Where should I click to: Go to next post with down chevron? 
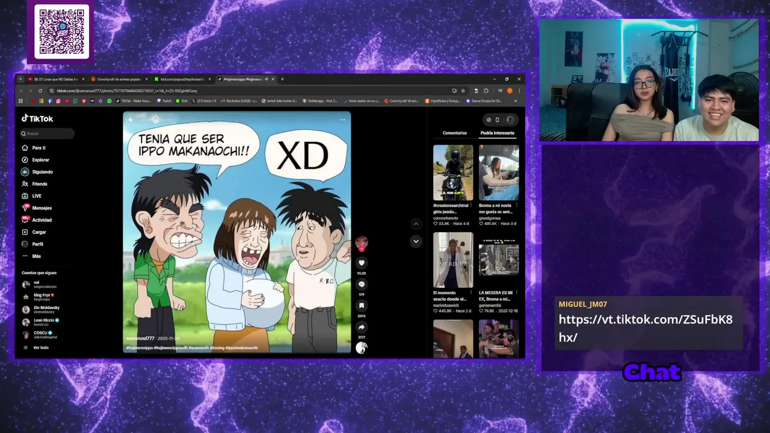pyautogui.click(x=416, y=241)
